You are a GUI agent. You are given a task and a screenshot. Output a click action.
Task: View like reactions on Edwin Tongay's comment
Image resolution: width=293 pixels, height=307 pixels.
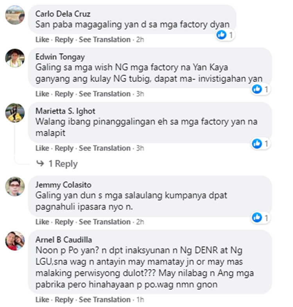click(x=261, y=89)
